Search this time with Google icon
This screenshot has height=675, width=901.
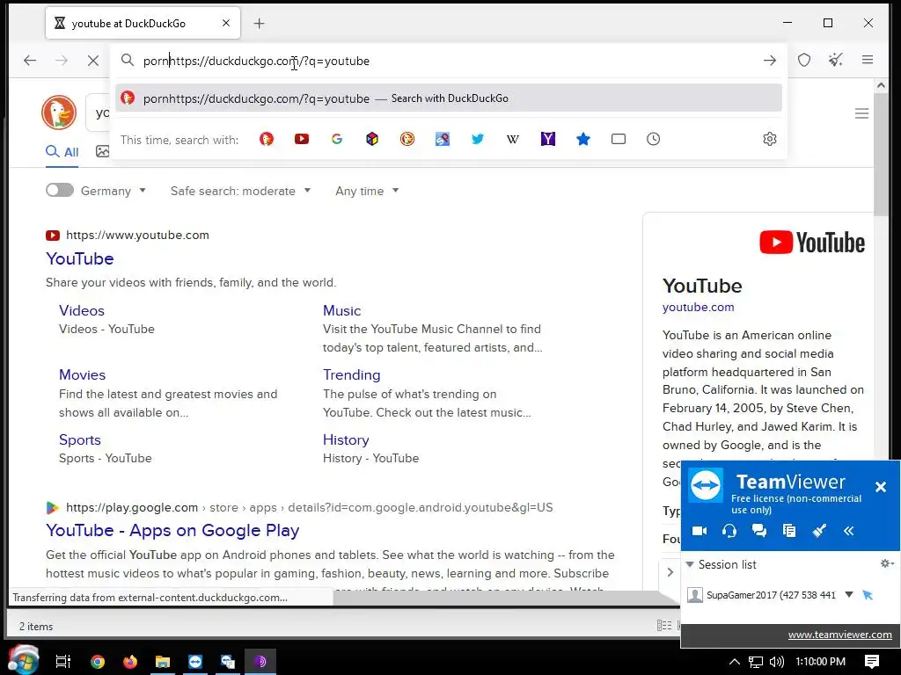337,139
